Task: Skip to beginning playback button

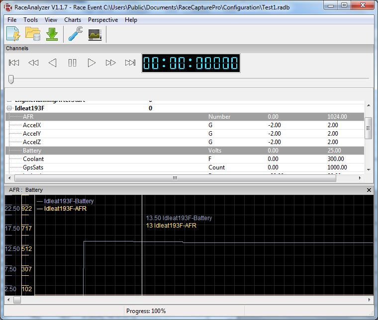Action: pyautogui.click(x=14, y=63)
